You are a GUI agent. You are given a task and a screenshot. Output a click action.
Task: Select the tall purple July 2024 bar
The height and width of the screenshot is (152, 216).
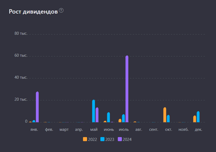point(127,89)
